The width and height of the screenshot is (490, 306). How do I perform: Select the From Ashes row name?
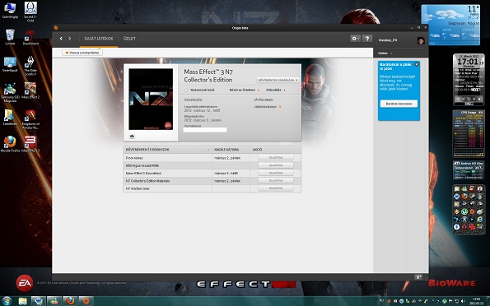134,158
